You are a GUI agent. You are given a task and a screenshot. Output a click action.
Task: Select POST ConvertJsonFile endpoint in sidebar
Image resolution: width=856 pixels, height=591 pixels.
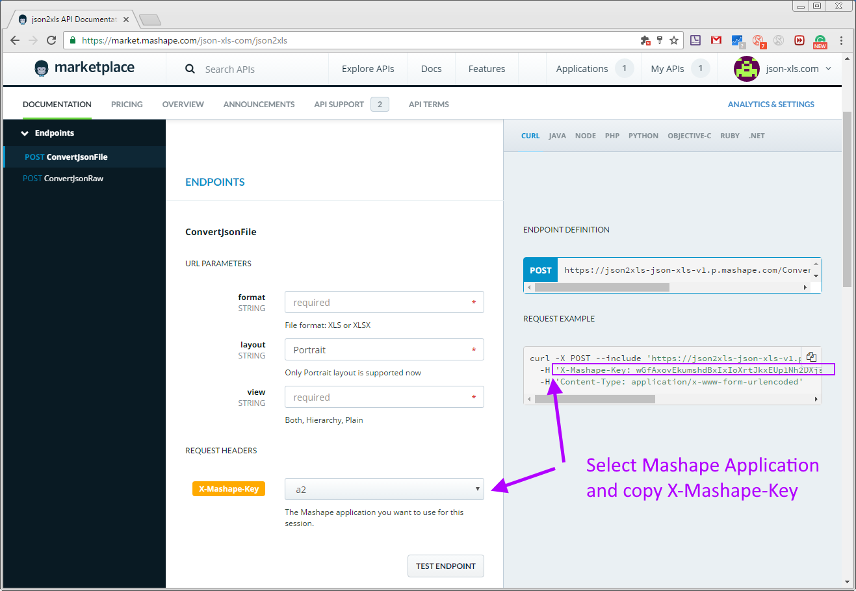(84, 157)
